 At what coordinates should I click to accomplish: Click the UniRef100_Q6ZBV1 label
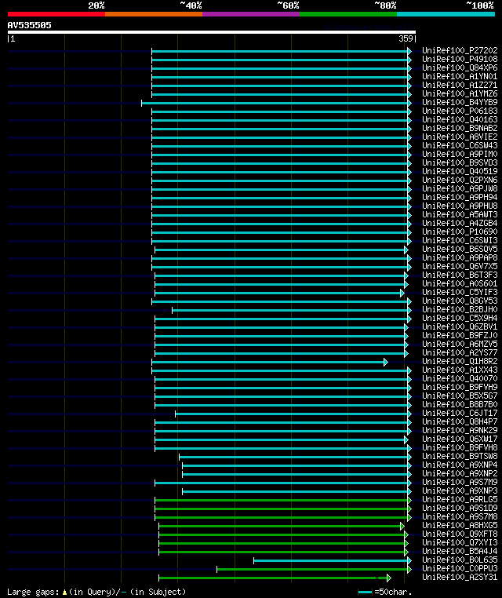[460, 326]
